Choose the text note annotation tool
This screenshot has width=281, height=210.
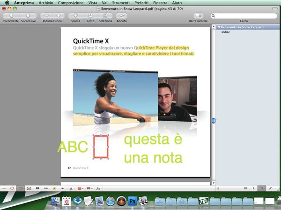click(37, 188)
